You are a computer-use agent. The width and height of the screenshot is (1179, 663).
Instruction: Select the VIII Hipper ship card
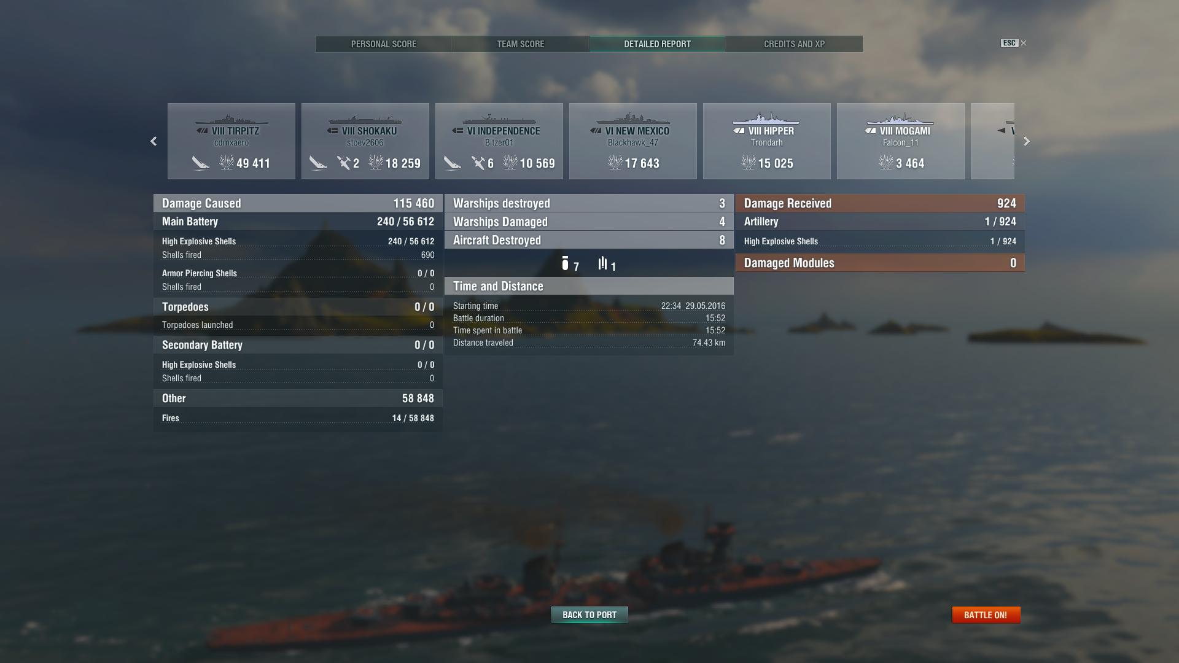coord(767,141)
